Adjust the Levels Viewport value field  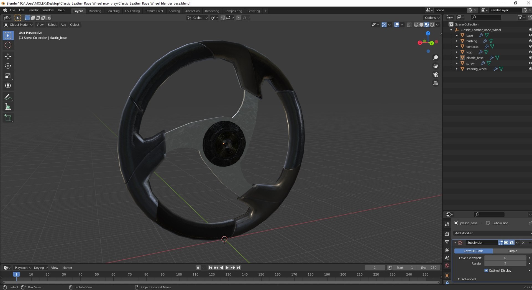[x=505, y=258]
